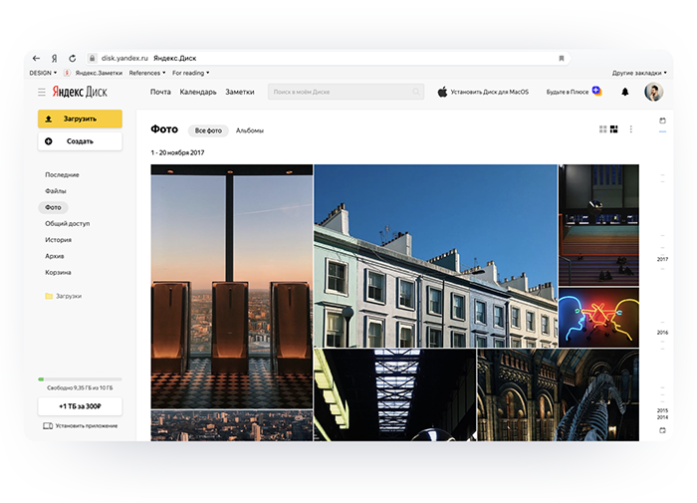The height and width of the screenshot is (503, 697).
Task: Open the "For reading" bookmarks dropdown
Action: [x=190, y=73]
